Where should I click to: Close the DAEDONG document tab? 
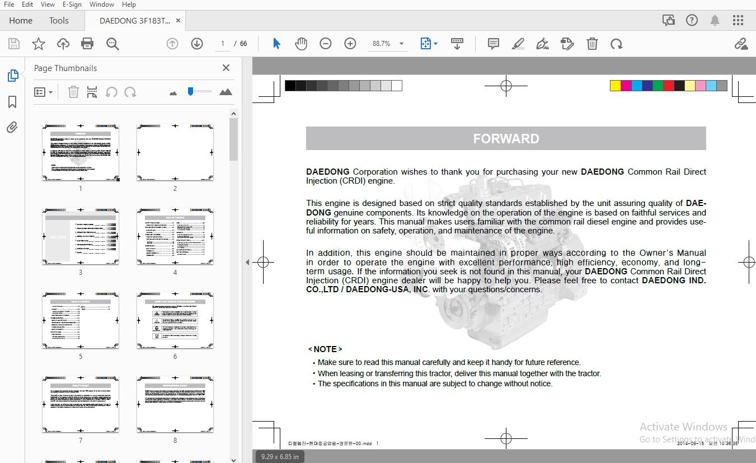click(x=178, y=20)
